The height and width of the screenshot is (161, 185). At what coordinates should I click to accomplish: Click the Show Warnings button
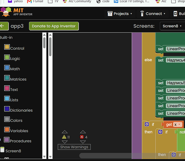(x=74, y=147)
